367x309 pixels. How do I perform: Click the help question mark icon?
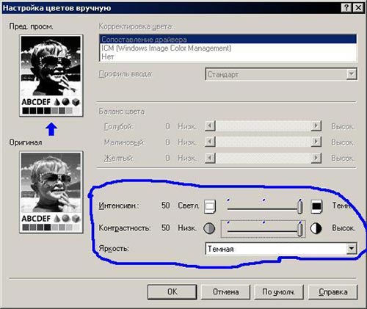[x=346, y=7]
